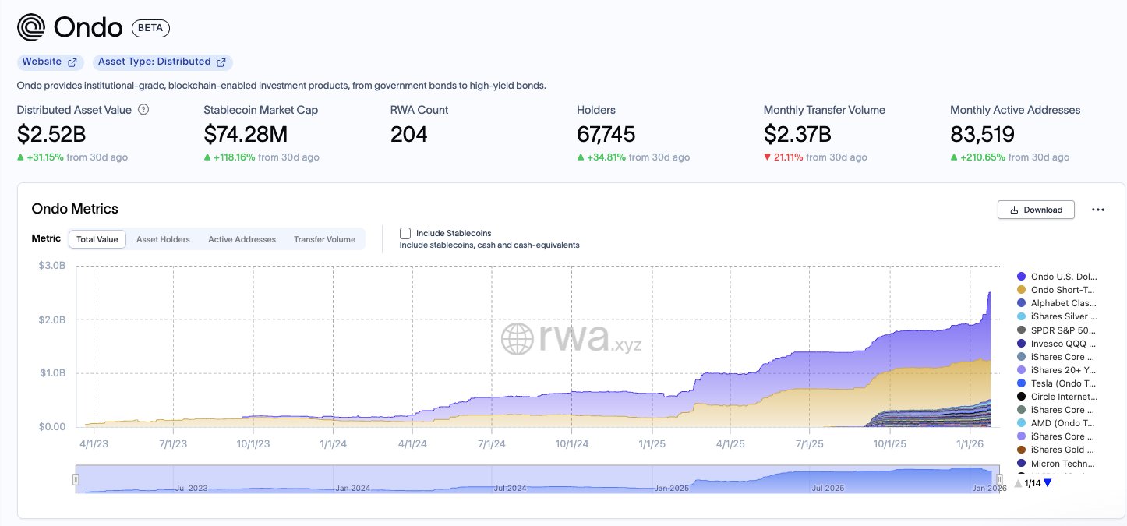Open the Asset Type: Distributed link

[161, 62]
